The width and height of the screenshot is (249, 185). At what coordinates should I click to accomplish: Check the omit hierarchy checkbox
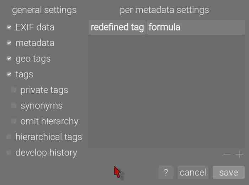click(x=14, y=121)
